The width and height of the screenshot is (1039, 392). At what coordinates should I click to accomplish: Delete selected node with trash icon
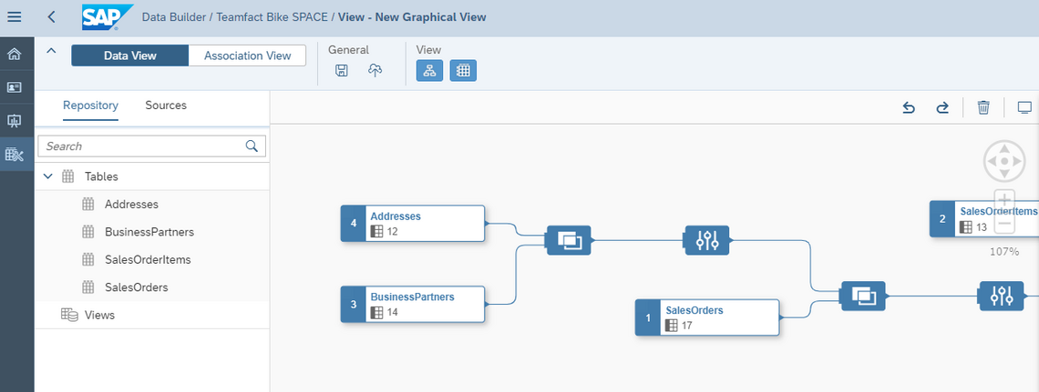click(984, 107)
